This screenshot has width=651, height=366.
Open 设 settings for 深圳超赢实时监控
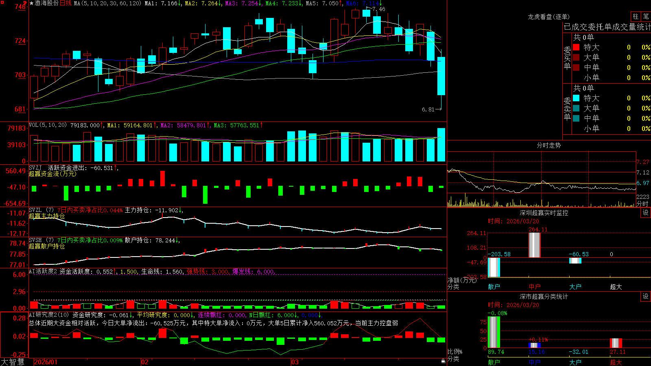pos(646,213)
